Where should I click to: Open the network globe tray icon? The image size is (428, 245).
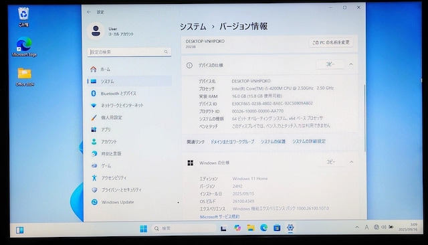tap(377, 227)
